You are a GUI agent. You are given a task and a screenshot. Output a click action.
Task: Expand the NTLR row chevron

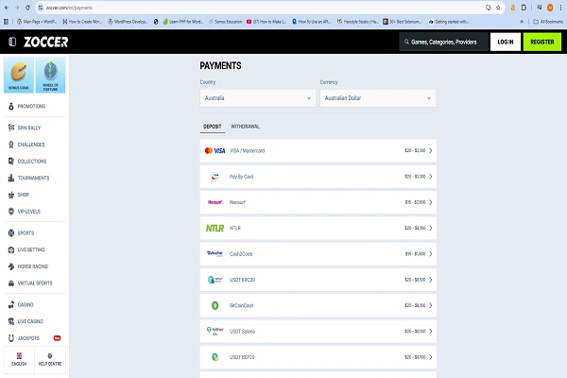coord(430,228)
